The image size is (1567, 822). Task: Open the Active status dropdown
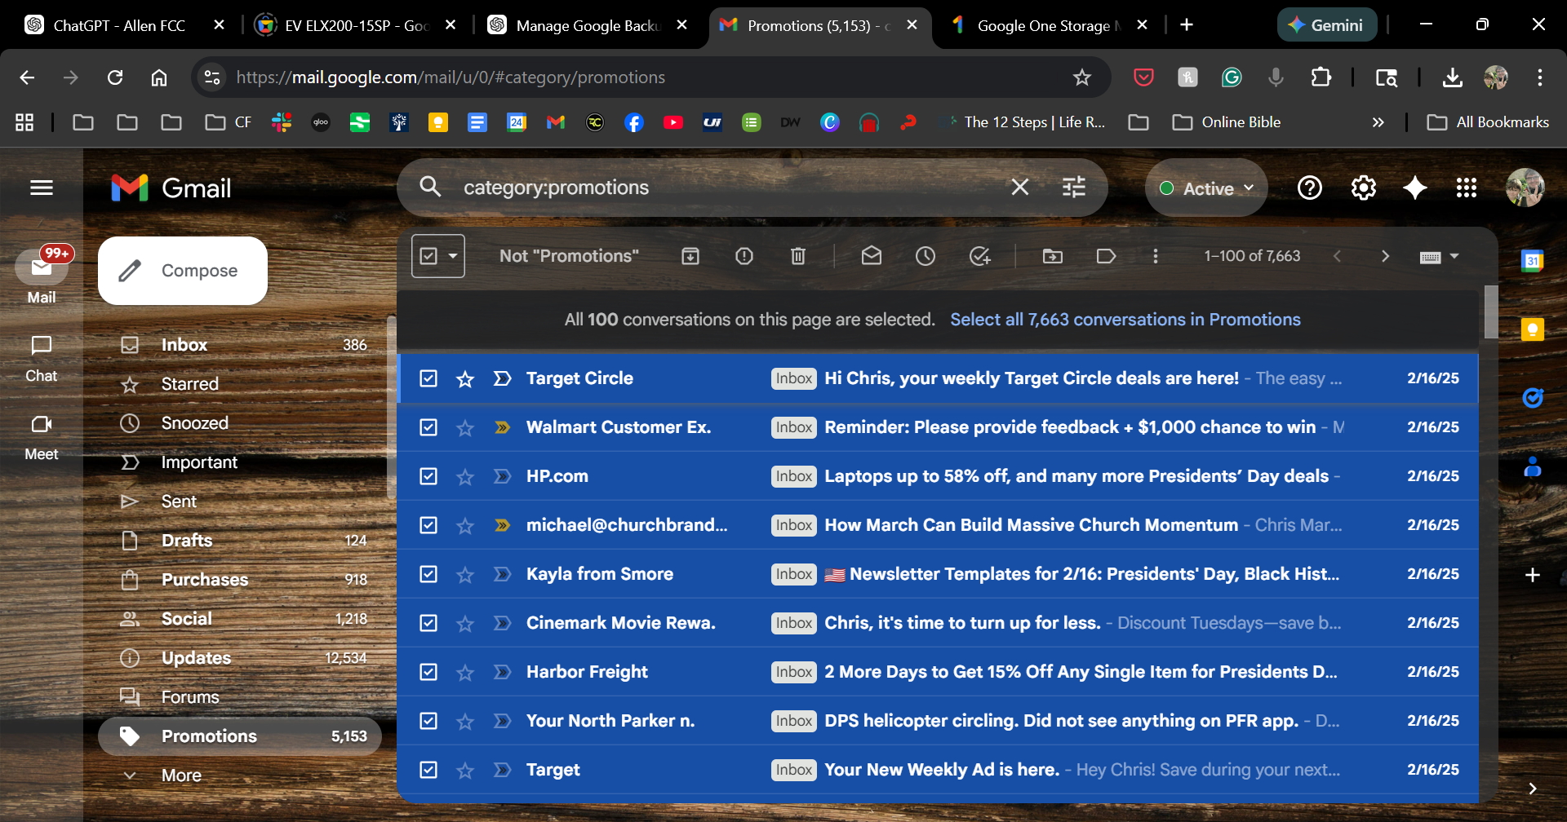point(1206,188)
